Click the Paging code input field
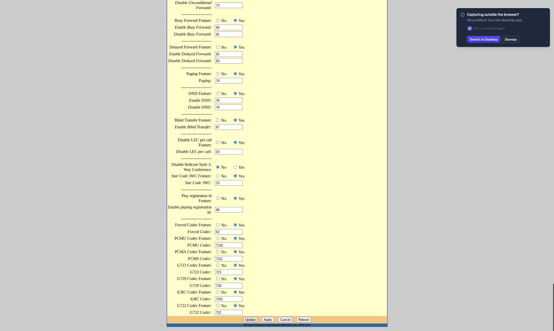554x331 pixels. pos(229,81)
